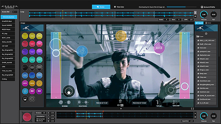Pick the top-left yellow icon swatch
Image resolution: width=221 pixels, height=124 pixels.
tap(25, 36)
